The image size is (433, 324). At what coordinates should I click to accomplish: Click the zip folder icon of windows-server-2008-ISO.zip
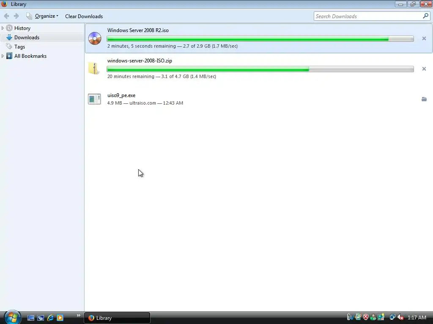click(94, 68)
